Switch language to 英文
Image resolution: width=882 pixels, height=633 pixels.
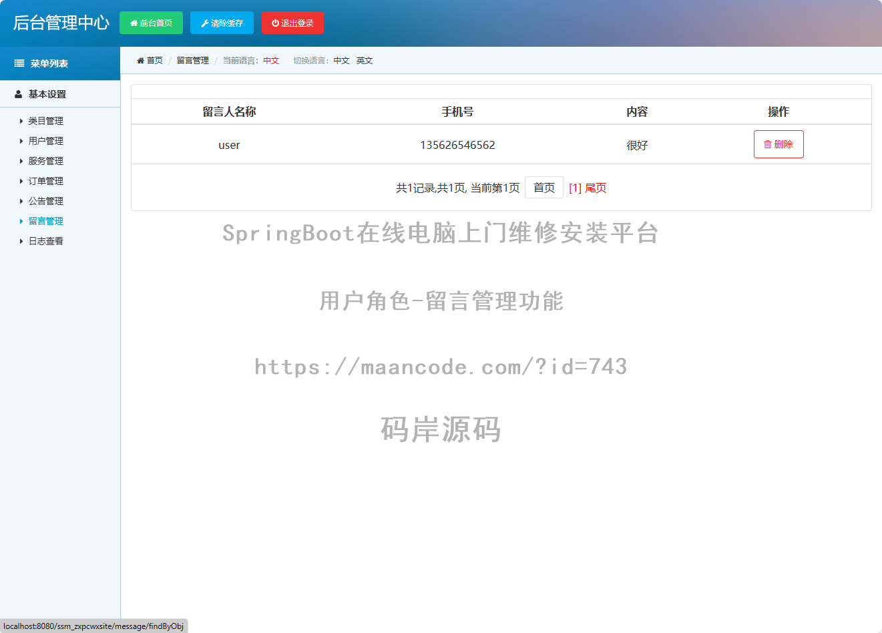[x=365, y=61]
